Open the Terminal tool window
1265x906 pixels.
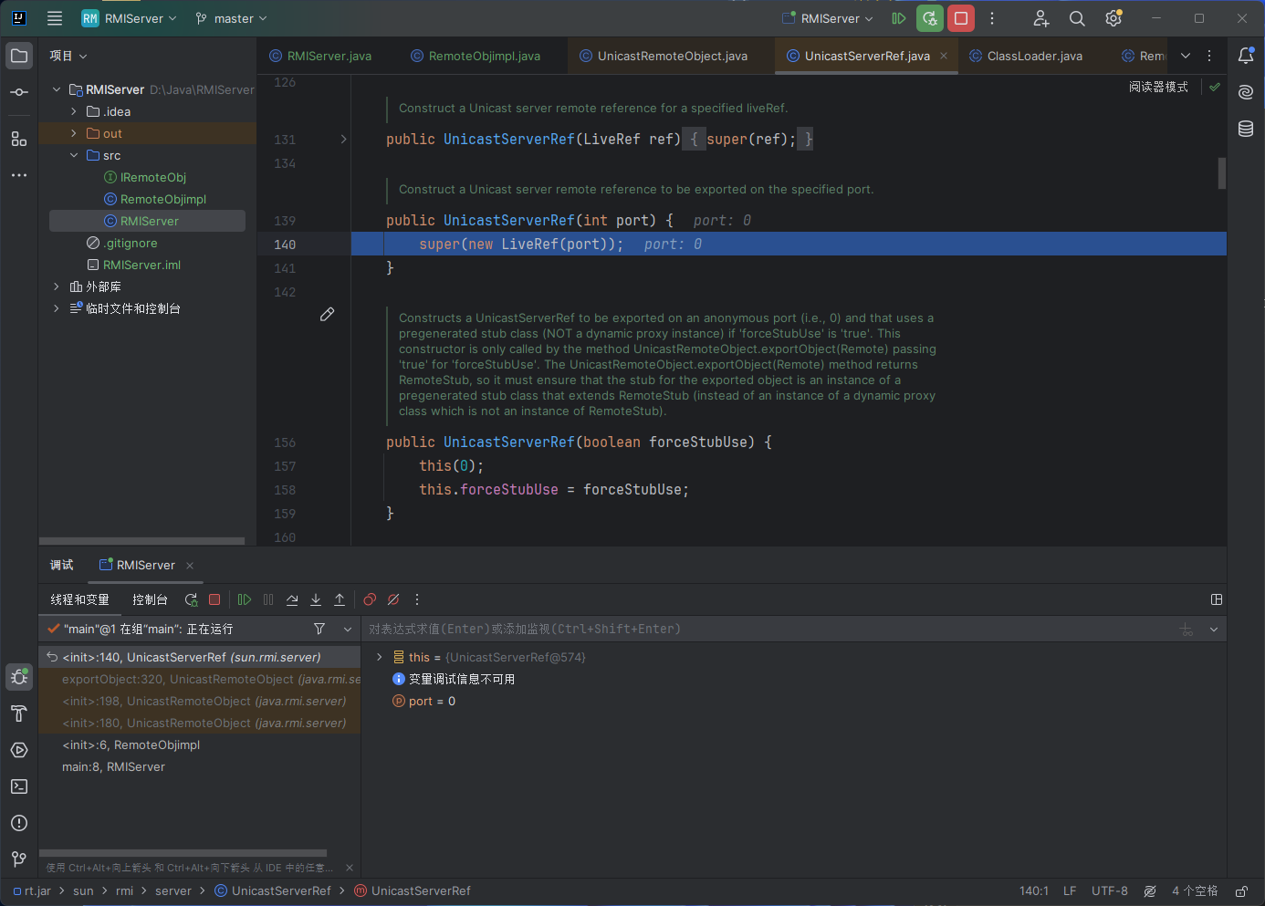tap(19, 786)
